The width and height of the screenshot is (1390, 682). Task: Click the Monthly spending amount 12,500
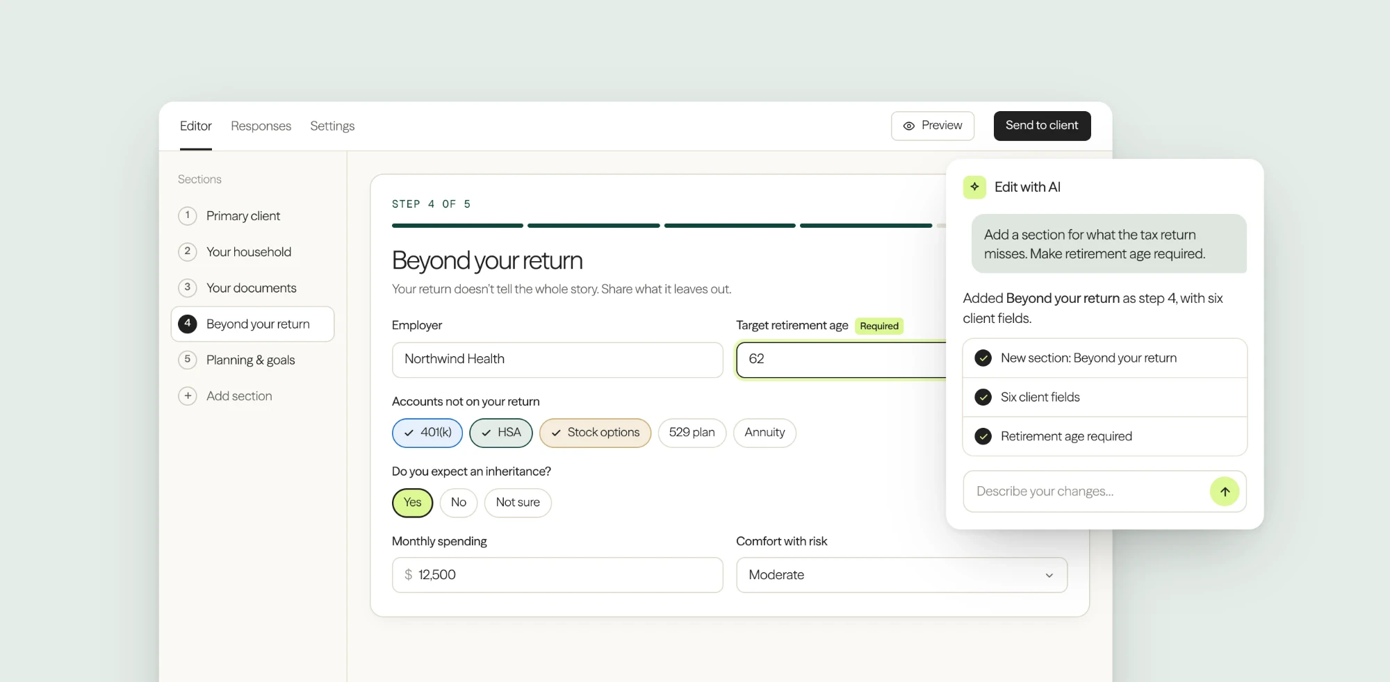pos(437,575)
